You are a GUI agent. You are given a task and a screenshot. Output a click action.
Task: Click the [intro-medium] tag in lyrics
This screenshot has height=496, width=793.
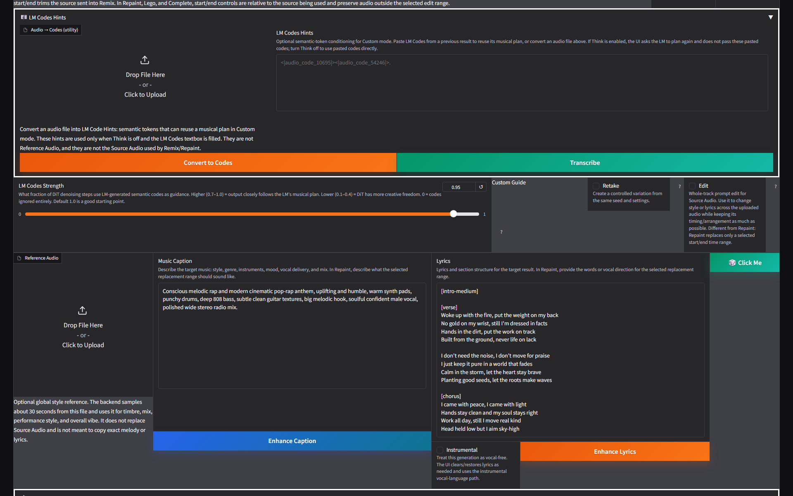point(459,291)
